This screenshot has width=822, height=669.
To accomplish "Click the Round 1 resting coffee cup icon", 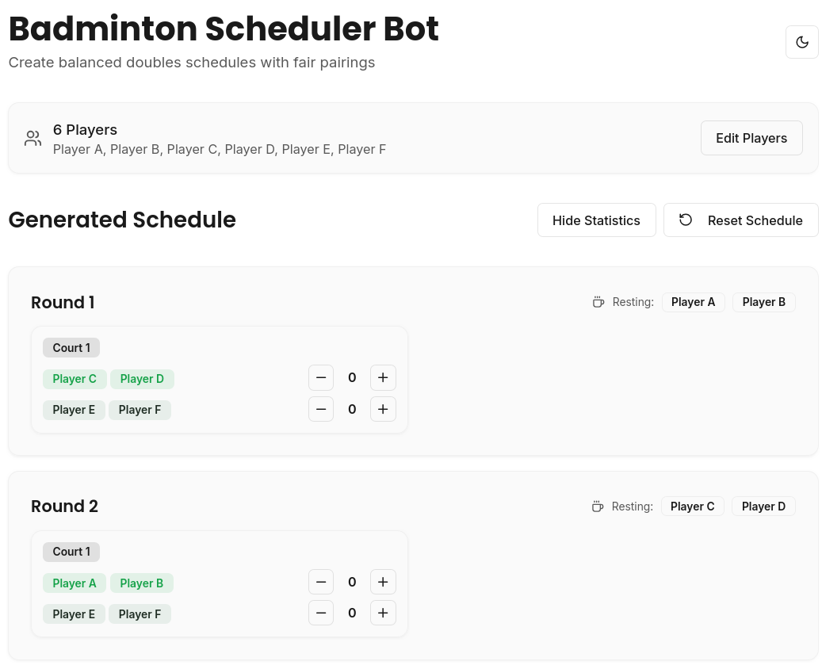I will click(x=598, y=302).
